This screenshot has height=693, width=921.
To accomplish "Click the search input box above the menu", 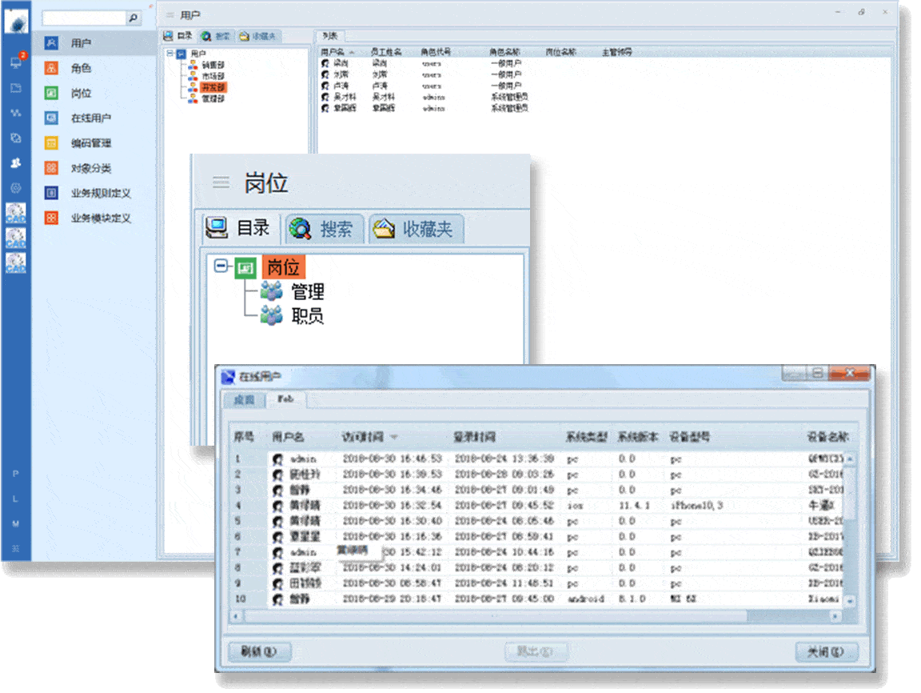I will [85, 18].
